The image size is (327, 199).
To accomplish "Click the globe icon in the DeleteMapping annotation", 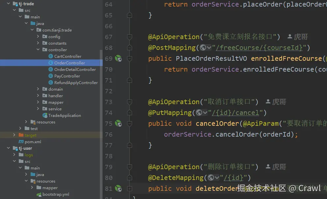I will 211,178.
